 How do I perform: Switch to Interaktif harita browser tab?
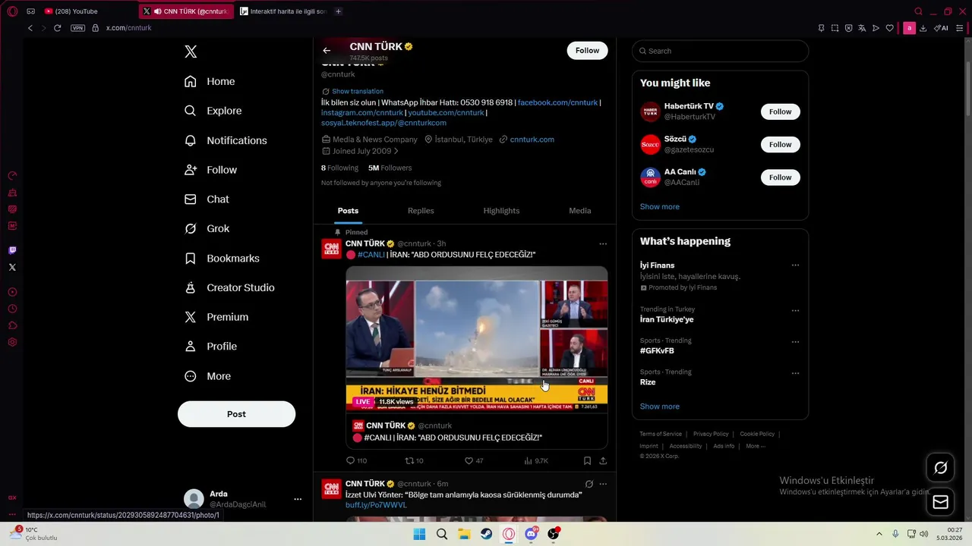(283, 11)
